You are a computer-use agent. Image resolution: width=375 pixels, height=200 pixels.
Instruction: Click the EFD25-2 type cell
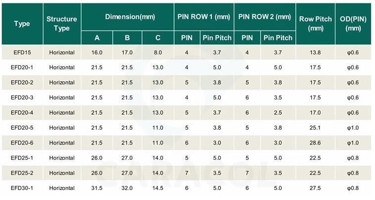[22, 173]
